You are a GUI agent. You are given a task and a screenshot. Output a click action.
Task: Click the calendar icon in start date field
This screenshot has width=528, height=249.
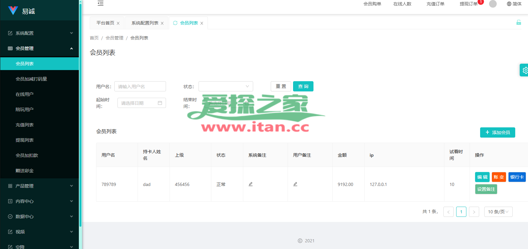[x=160, y=103]
